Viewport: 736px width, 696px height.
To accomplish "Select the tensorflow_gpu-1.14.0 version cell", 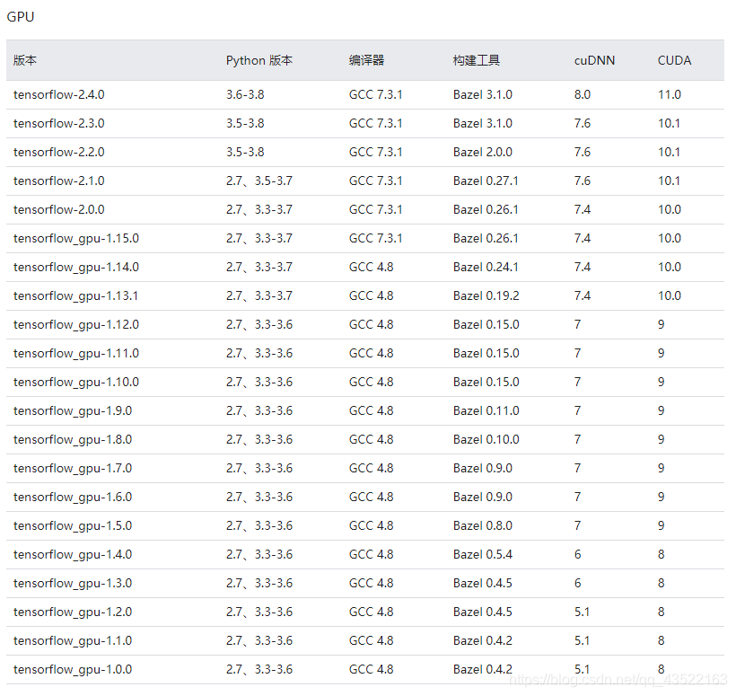I will click(76, 268).
